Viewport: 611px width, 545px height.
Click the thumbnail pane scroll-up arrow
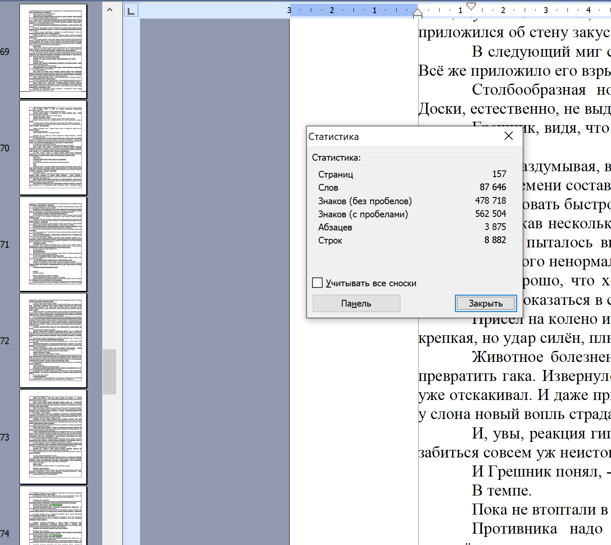pos(110,9)
